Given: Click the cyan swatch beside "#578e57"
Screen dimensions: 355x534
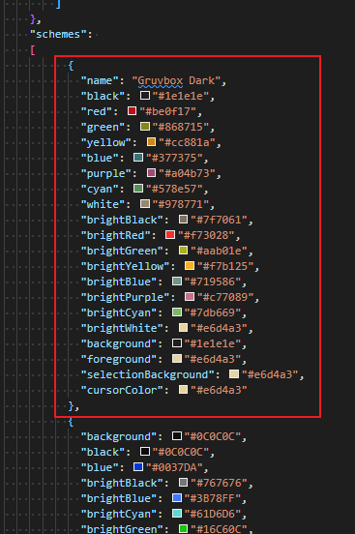Looking at the screenshot, I should pyautogui.click(x=138, y=189).
